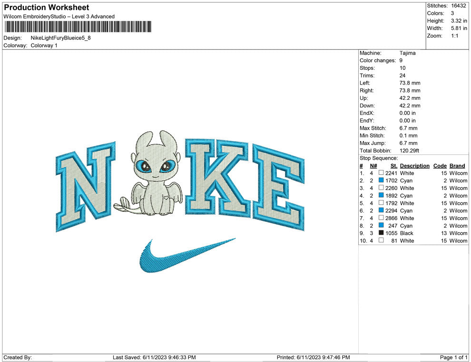Click the stitches count 16432
Screen dimensions: 471x362
tap(459, 6)
